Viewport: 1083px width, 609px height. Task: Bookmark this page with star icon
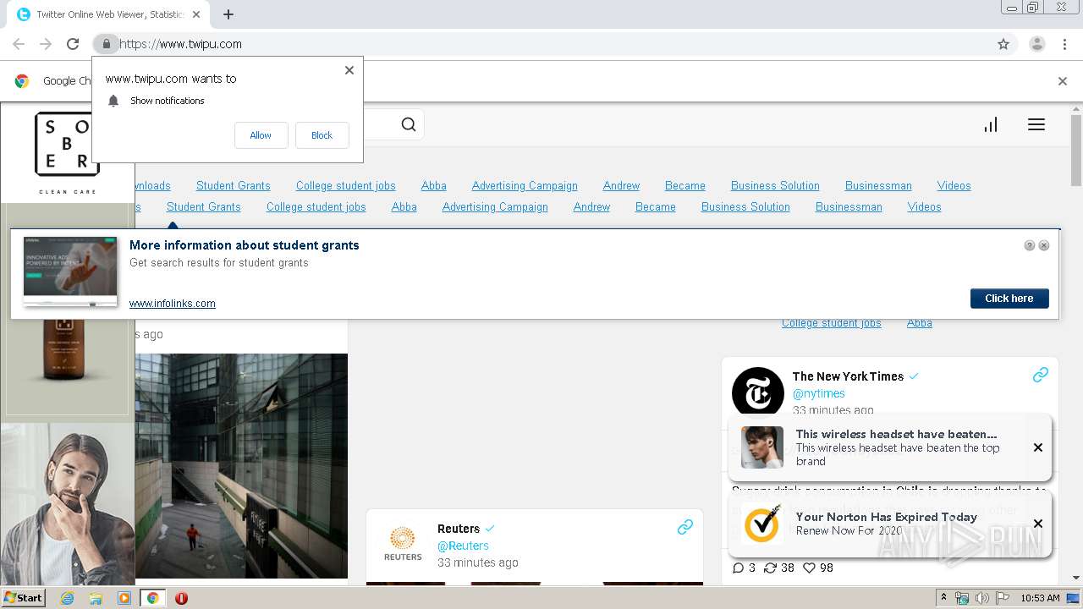click(1003, 44)
